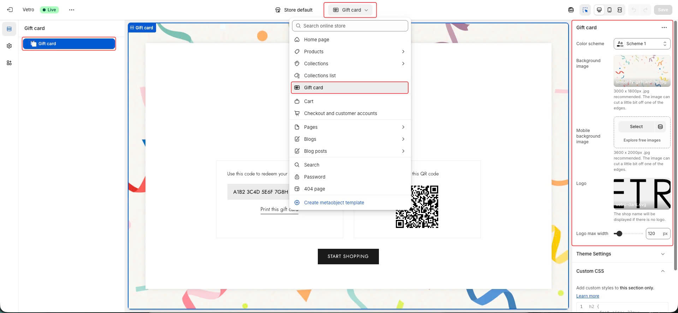Open the Color scheme dropdown showing Scheme 1
The width and height of the screenshot is (678, 313).
pos(642,44)
